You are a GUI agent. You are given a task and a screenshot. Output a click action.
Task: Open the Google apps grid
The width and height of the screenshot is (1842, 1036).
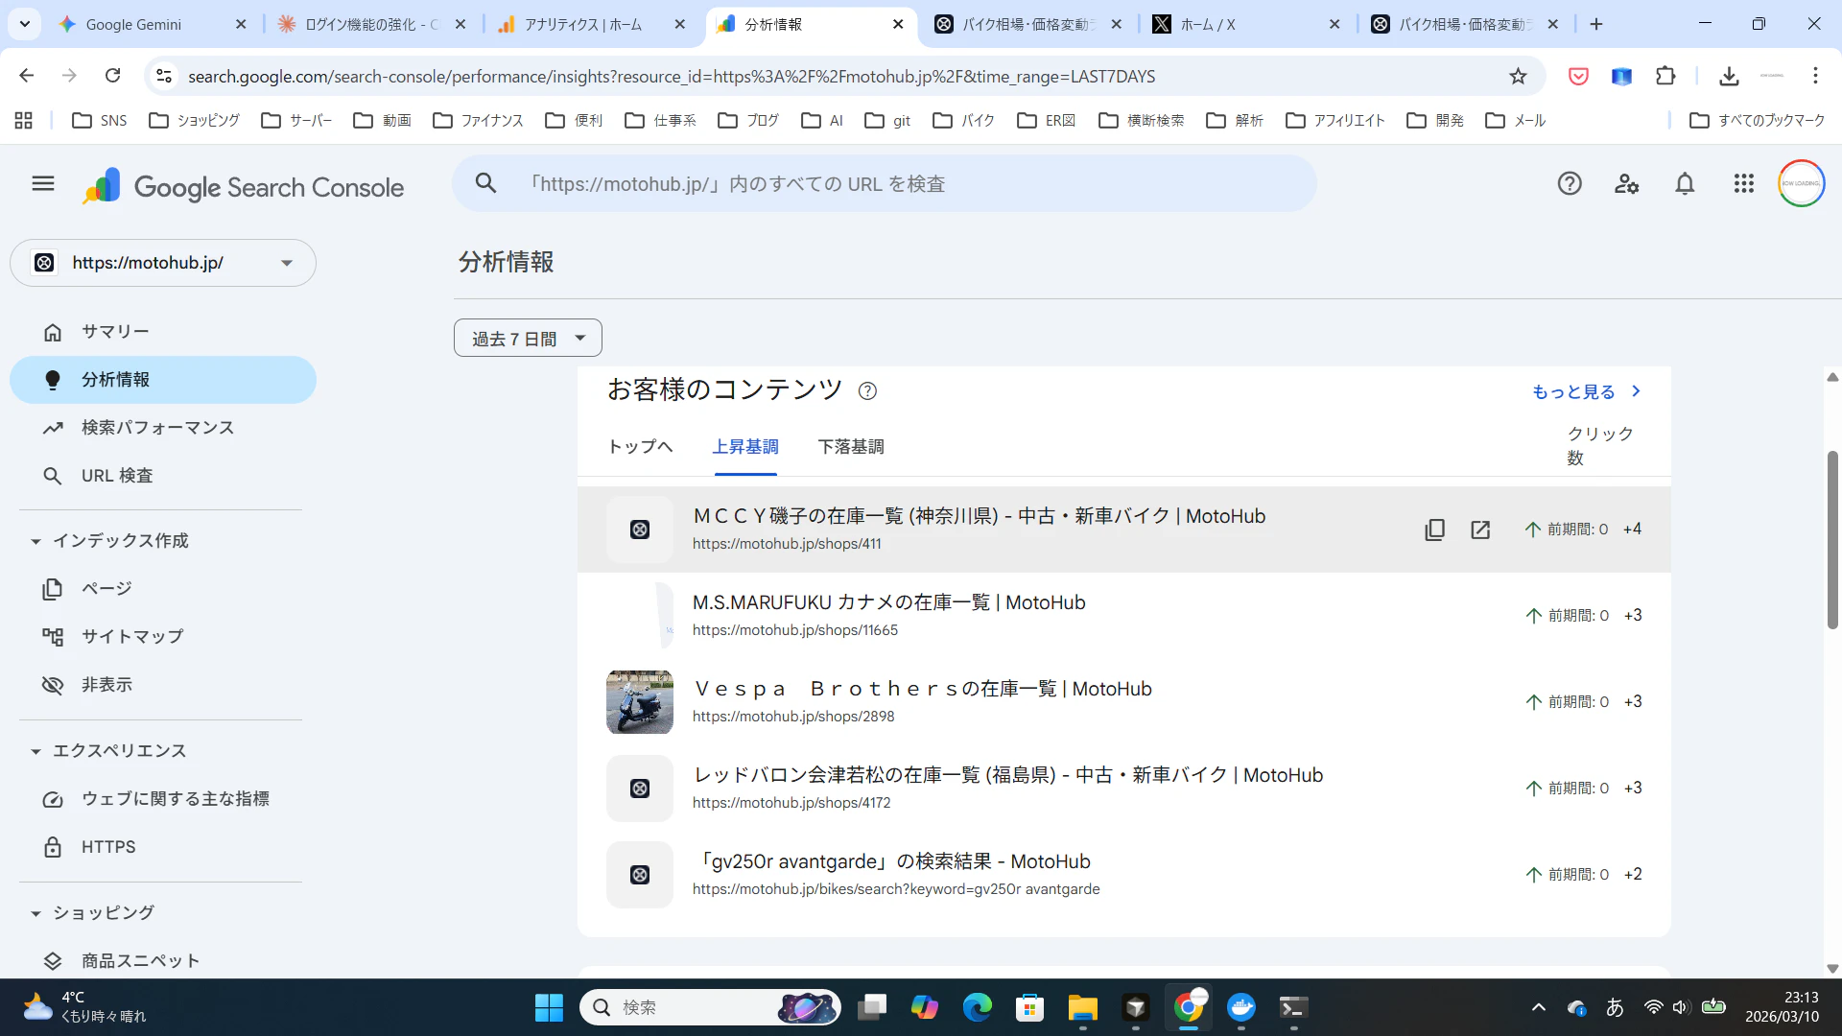pos(1744,183)
